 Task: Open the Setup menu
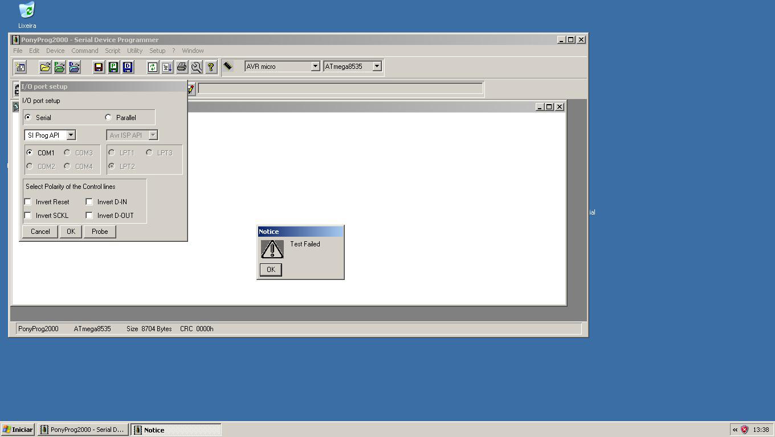point(157,51)
